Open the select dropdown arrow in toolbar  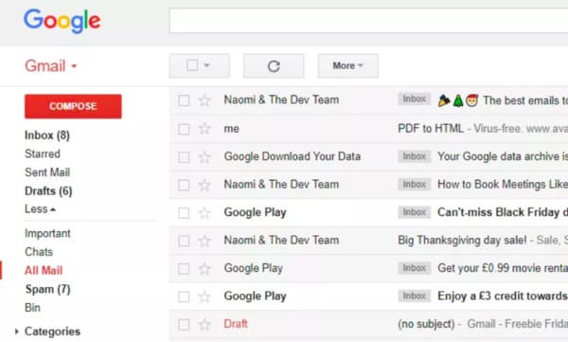pos(206,65)
